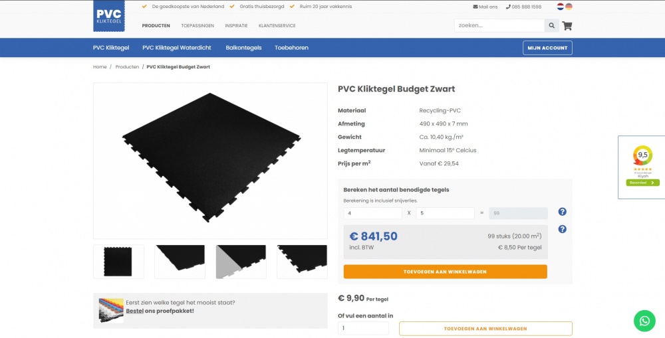This screenshot has height=338, width=665.
Task: Click help icon beside price box
Action: pos(563,229)
